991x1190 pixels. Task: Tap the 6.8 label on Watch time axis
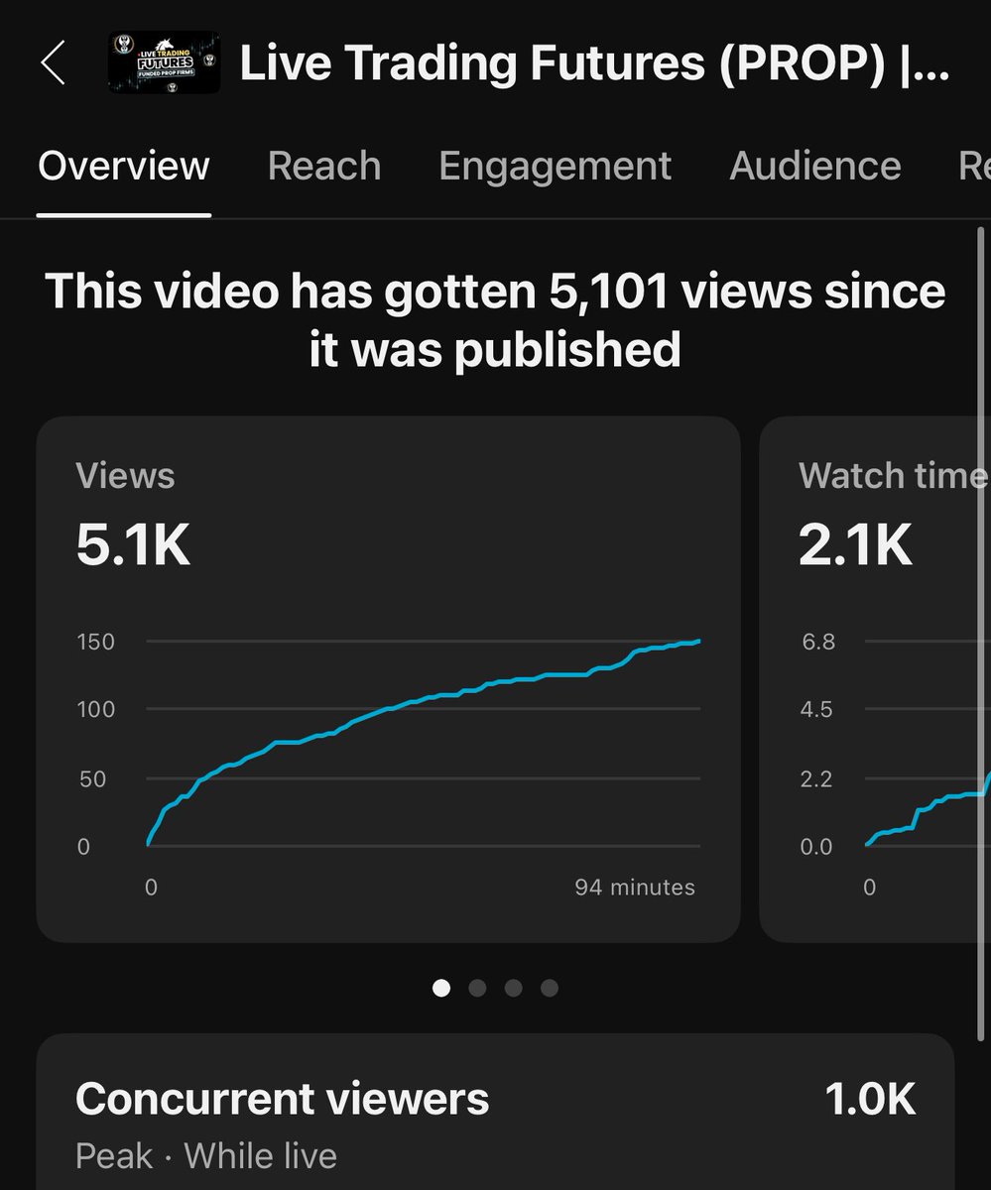[818, 642]
